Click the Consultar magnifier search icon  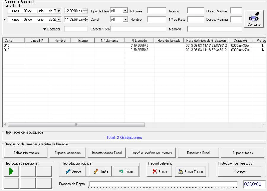[x=254, y=19]
